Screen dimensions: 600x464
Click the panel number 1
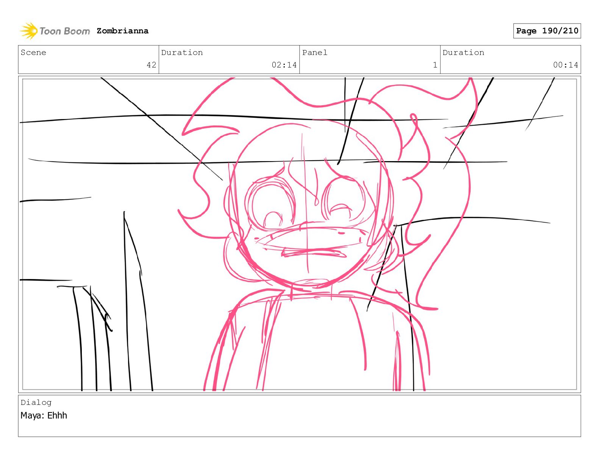pos(435,65)
